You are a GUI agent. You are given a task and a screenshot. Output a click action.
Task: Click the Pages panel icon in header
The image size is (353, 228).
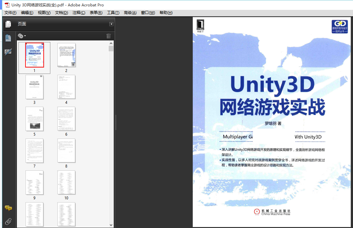pos(8,24)
